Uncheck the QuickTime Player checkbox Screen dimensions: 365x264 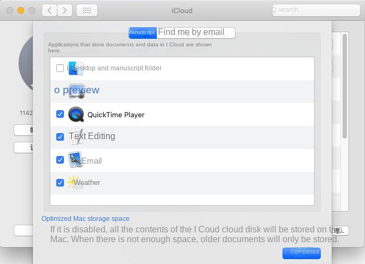click(x=60, y=114)
